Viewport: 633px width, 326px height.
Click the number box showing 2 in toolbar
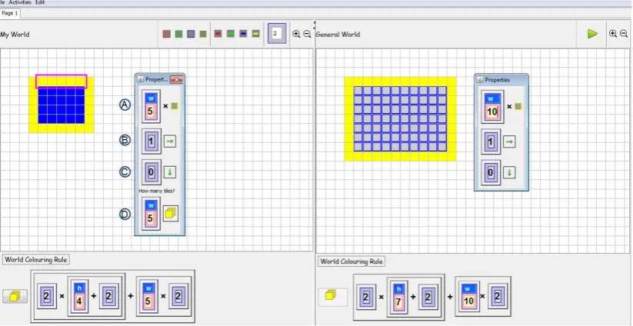(277, 34)
